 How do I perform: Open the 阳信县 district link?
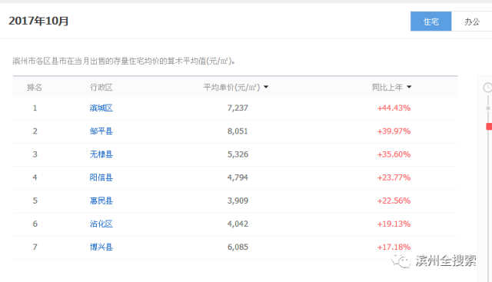(x=101, y=177)
